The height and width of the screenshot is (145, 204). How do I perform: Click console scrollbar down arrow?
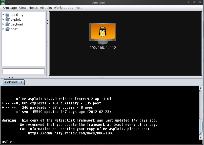coord(200,137)
